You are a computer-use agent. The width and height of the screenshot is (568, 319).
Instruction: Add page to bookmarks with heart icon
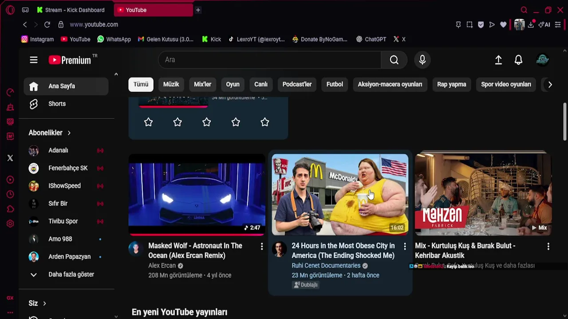pos(503,24)
